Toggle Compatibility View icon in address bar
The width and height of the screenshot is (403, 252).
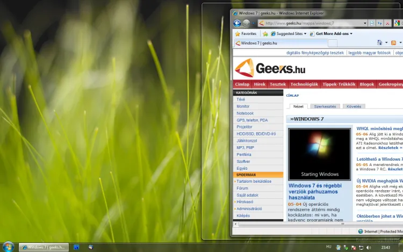372,23
